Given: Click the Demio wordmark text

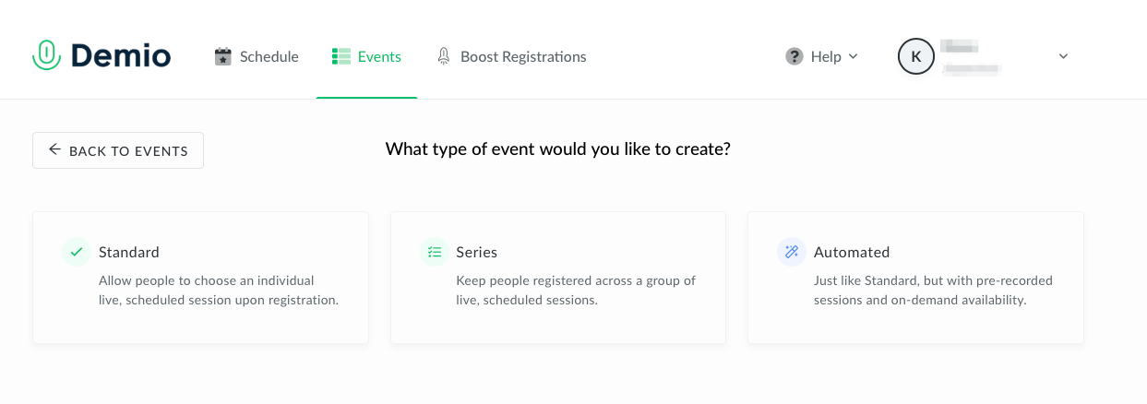Looking at the screenshot, I should (x=121, y=56).
